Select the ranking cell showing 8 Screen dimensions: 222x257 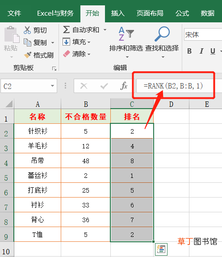click(132, 160)
